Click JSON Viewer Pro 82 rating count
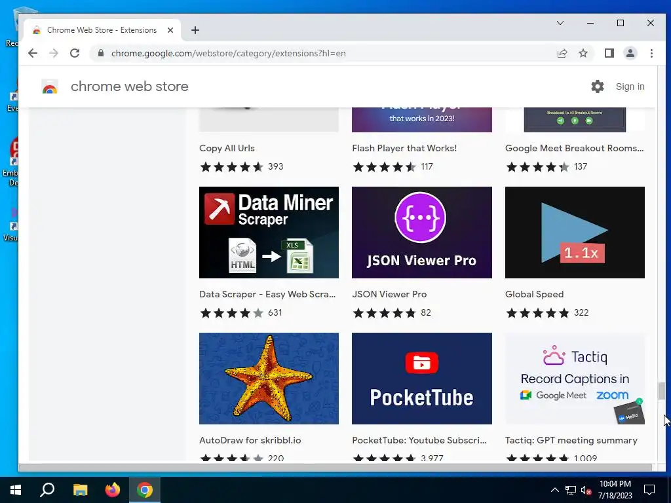Image resolution: width=671 pixels, height=503 pixels. click(426, 312)
